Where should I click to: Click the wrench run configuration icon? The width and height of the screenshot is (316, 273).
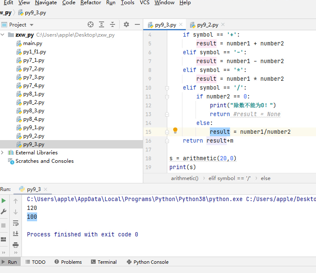(4, 212)
